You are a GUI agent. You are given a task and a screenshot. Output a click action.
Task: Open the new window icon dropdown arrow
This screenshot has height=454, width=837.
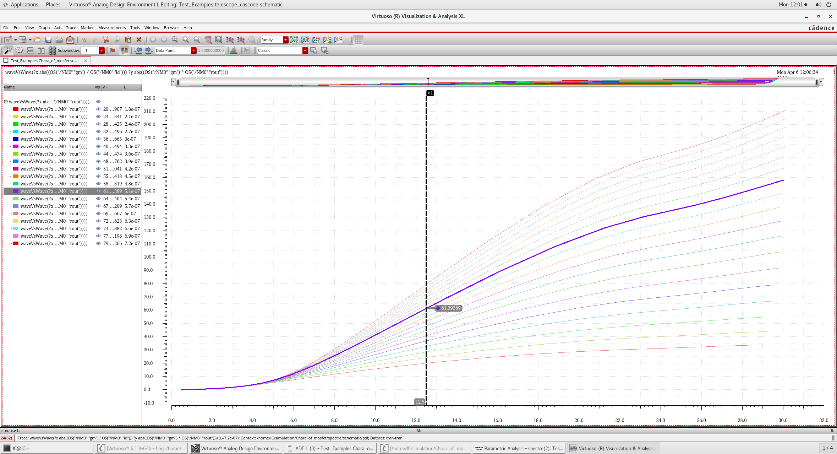pos(15,40)
